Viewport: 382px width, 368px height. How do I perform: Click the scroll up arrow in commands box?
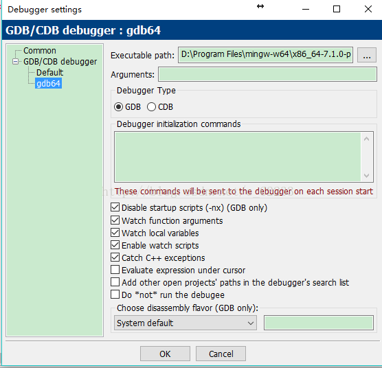click(367, 139)
